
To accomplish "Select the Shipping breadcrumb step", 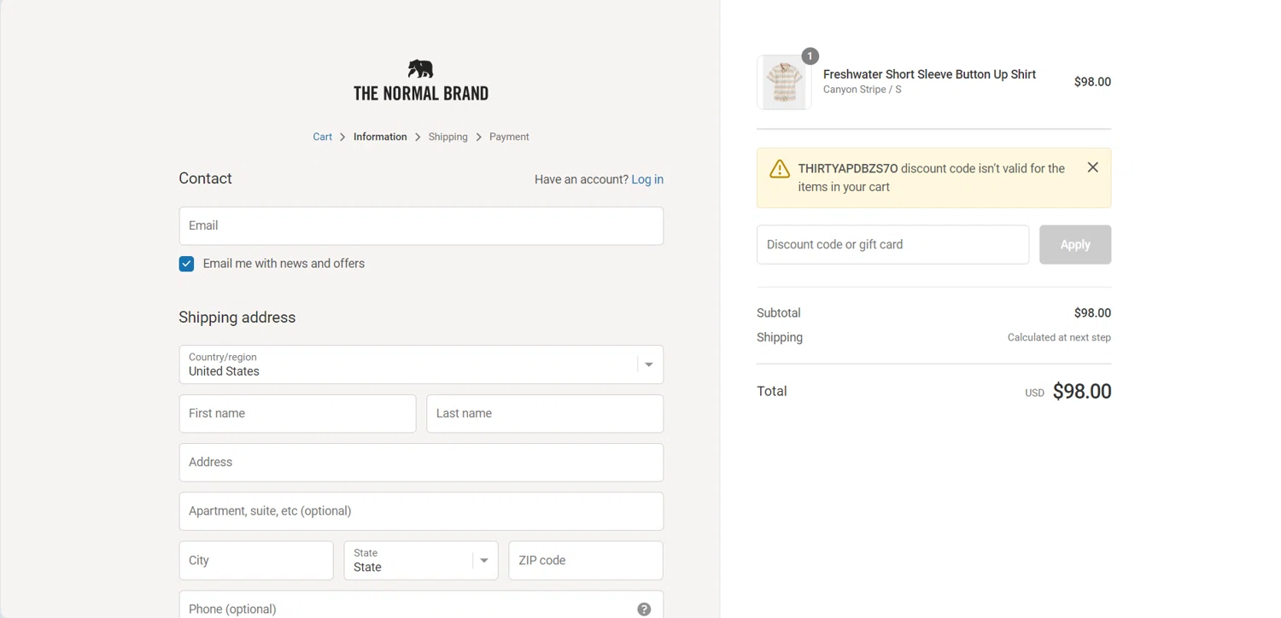I will tap(447, 137).
